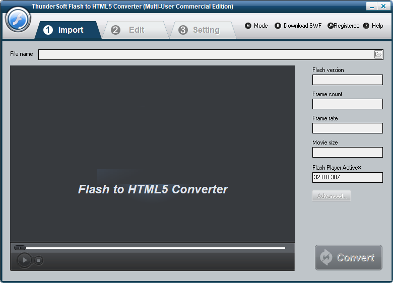The height and width of the screenshot is (283, 393).
Task: Switch to the Edit tab
Action: (132, 30)
